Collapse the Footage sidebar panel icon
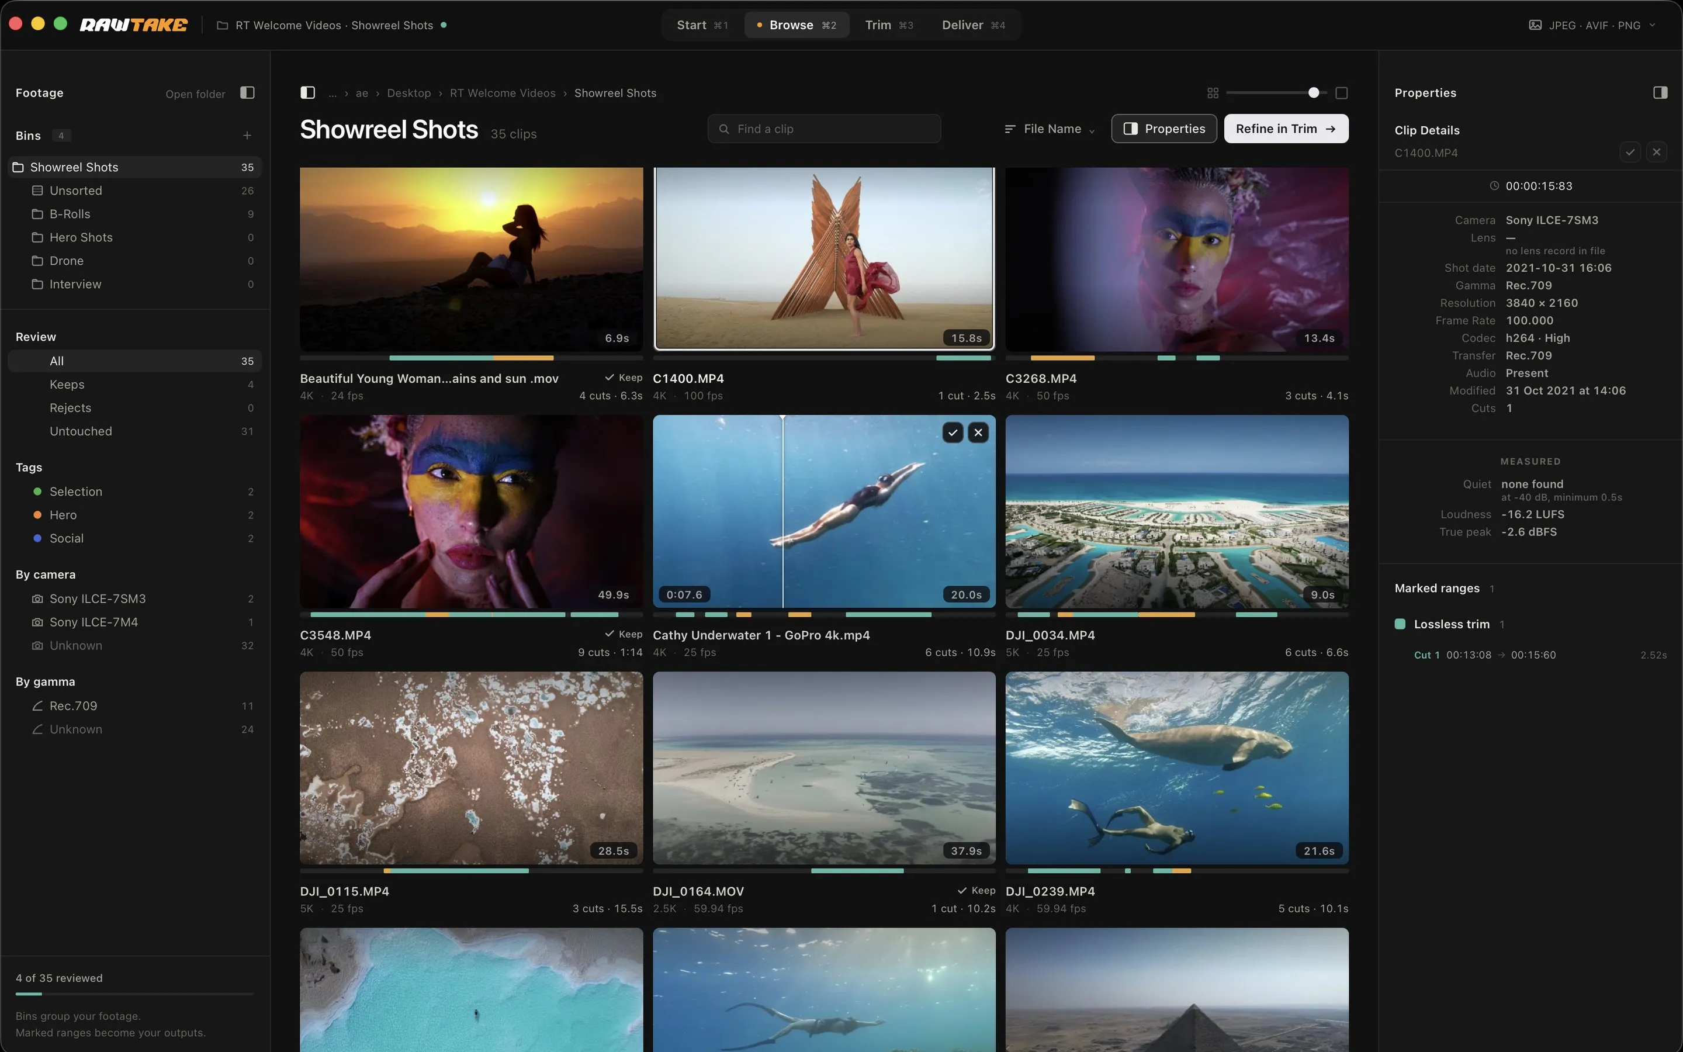Image resolution: width=1683 pixels, height=1052 pixels. [247, 92]
